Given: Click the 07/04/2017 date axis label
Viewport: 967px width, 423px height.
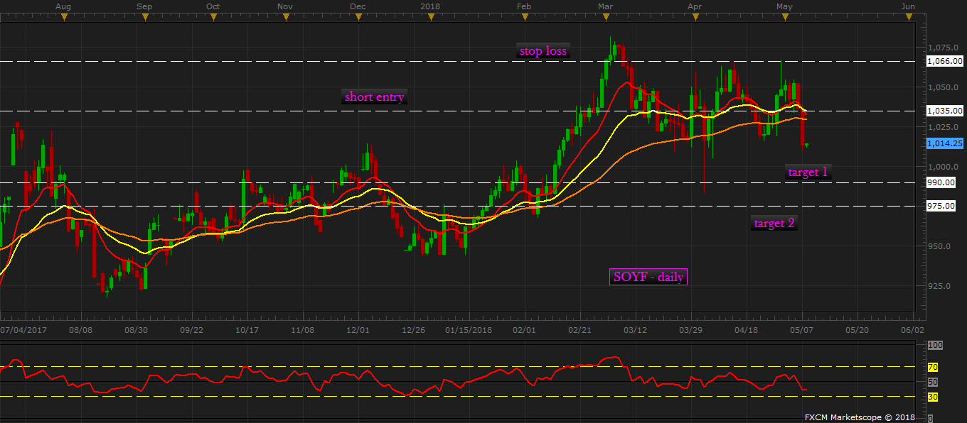Looking at the screenshot, I should click(25, 330).
